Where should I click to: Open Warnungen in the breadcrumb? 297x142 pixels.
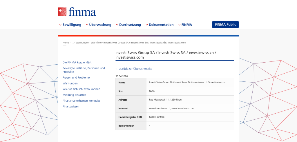(82, 43)
